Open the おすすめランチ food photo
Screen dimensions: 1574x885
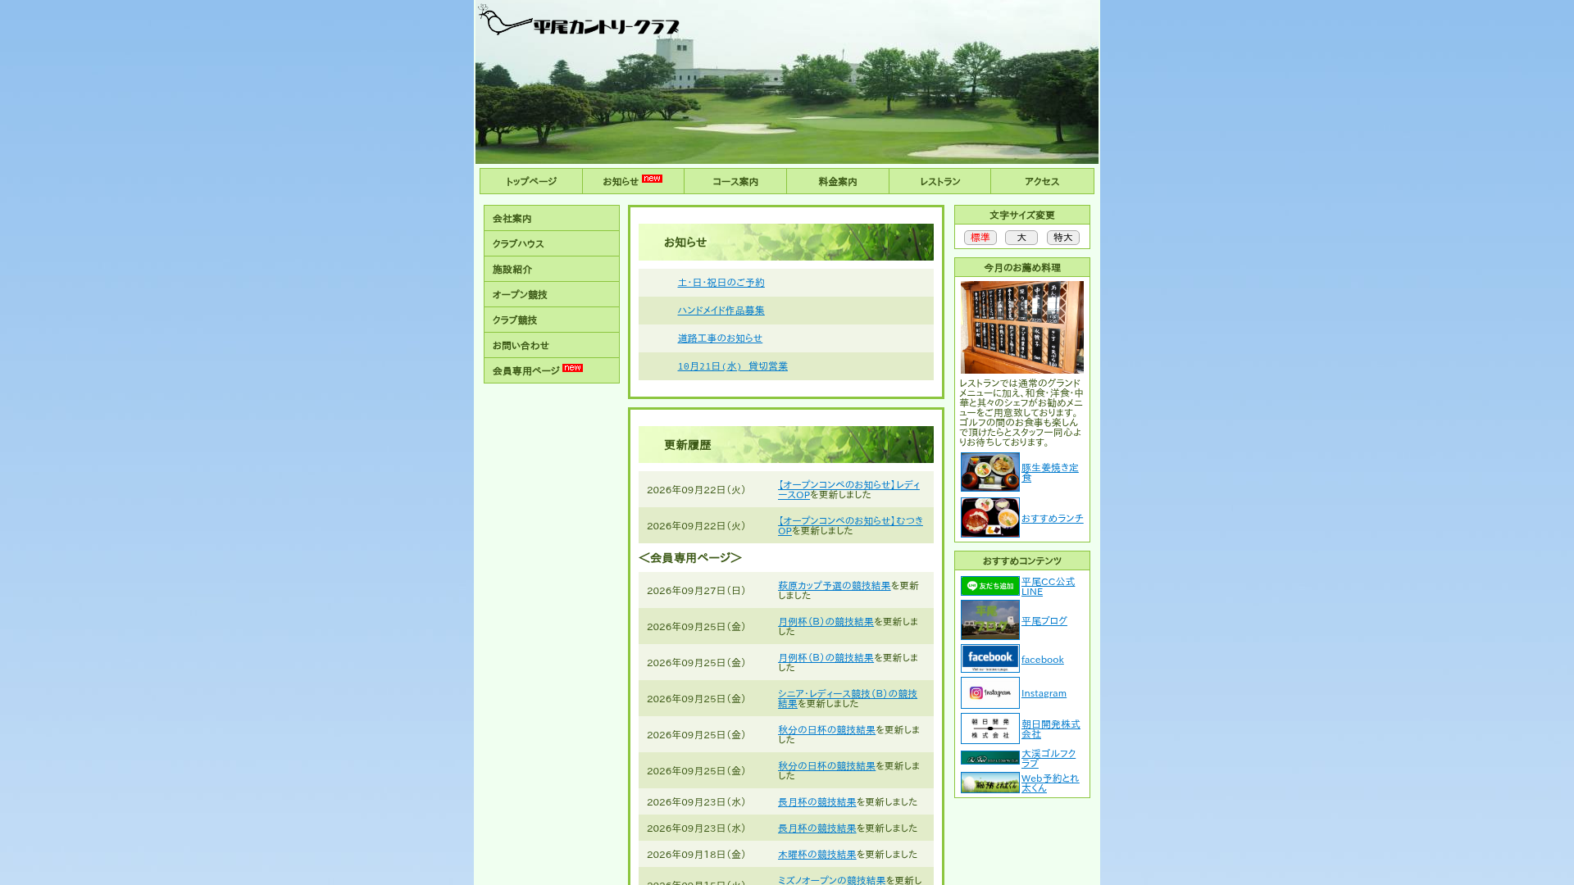click(x=990, y=518)
